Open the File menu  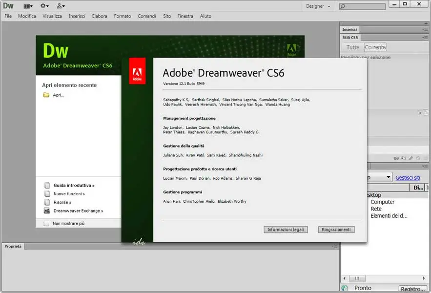[8, 16]
